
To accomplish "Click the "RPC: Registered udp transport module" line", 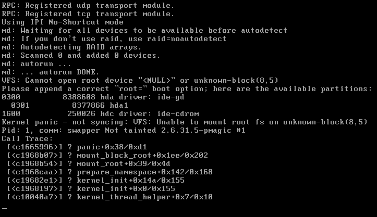I will pos(88,5).
